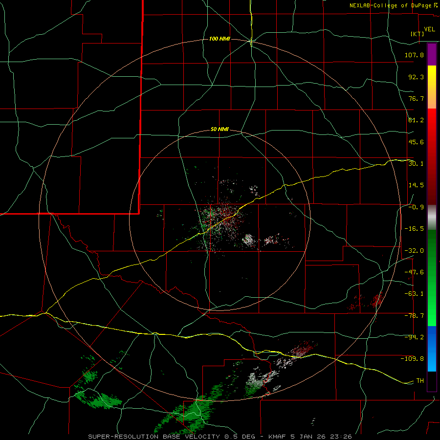Click the dark red echo cluster near right range ring
440x440 pixels.
click(x=376, y=300)
